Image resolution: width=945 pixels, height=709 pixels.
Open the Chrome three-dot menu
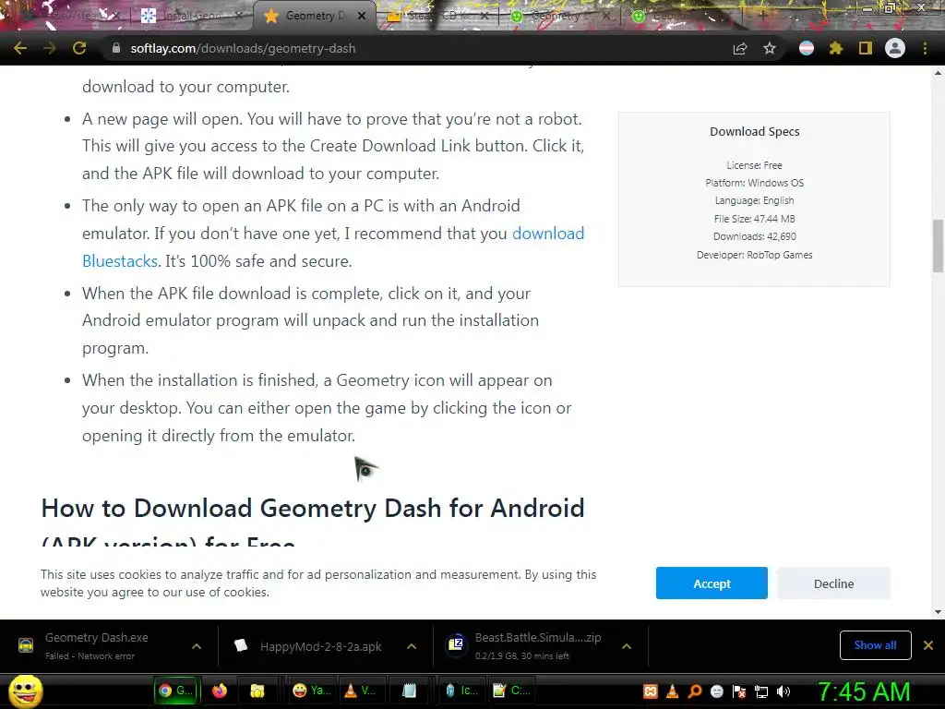point(925,48)
